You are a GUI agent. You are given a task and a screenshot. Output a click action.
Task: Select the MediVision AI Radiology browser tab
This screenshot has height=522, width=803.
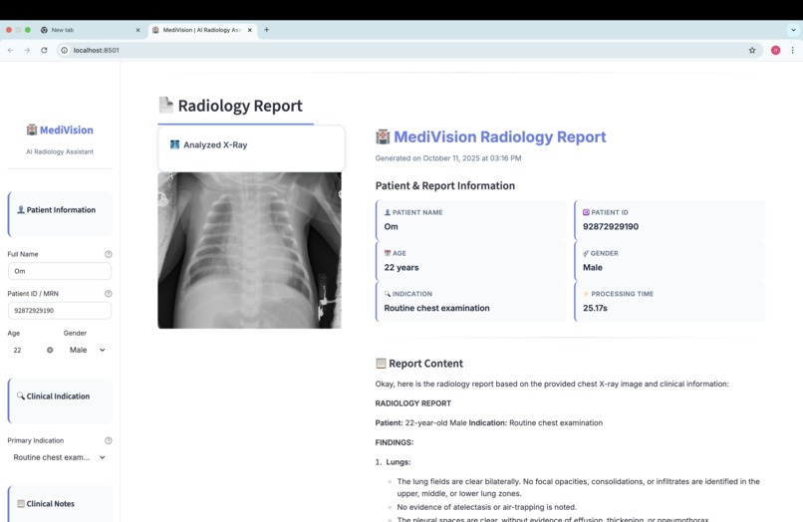point(203,30)
